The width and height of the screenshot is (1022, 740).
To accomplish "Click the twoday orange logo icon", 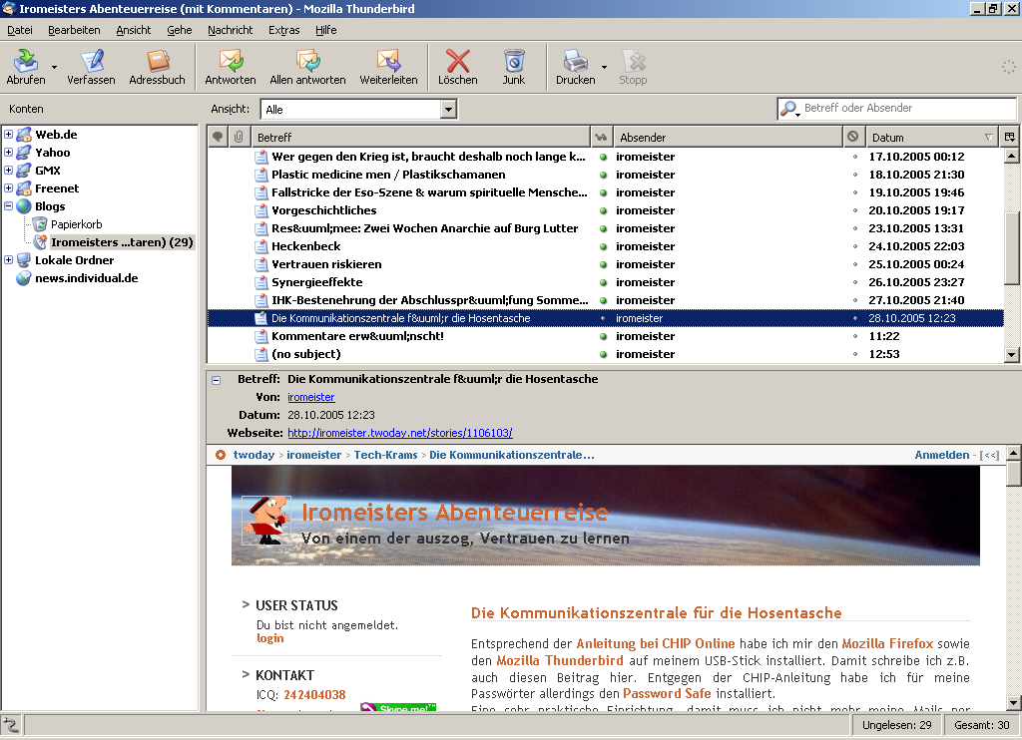I will (221, 455).
